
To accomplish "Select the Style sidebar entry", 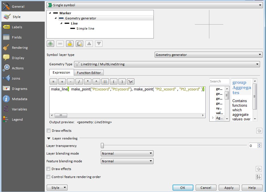I will [x=23, y=17].
